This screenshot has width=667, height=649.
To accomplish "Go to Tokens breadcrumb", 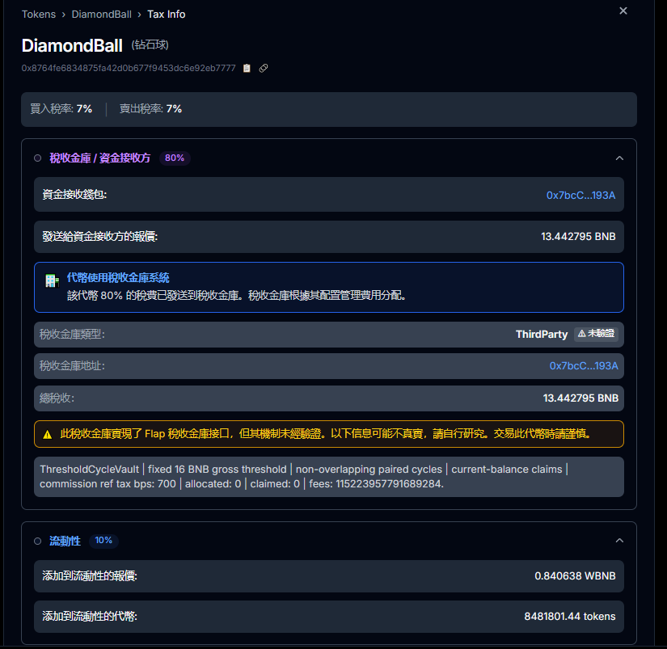I will pos(39,14).
